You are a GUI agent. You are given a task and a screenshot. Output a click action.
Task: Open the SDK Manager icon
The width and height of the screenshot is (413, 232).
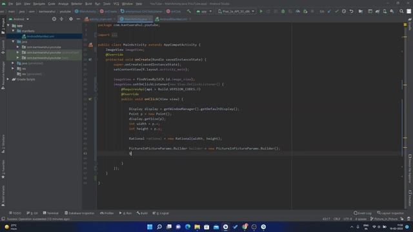coord(392,12)
